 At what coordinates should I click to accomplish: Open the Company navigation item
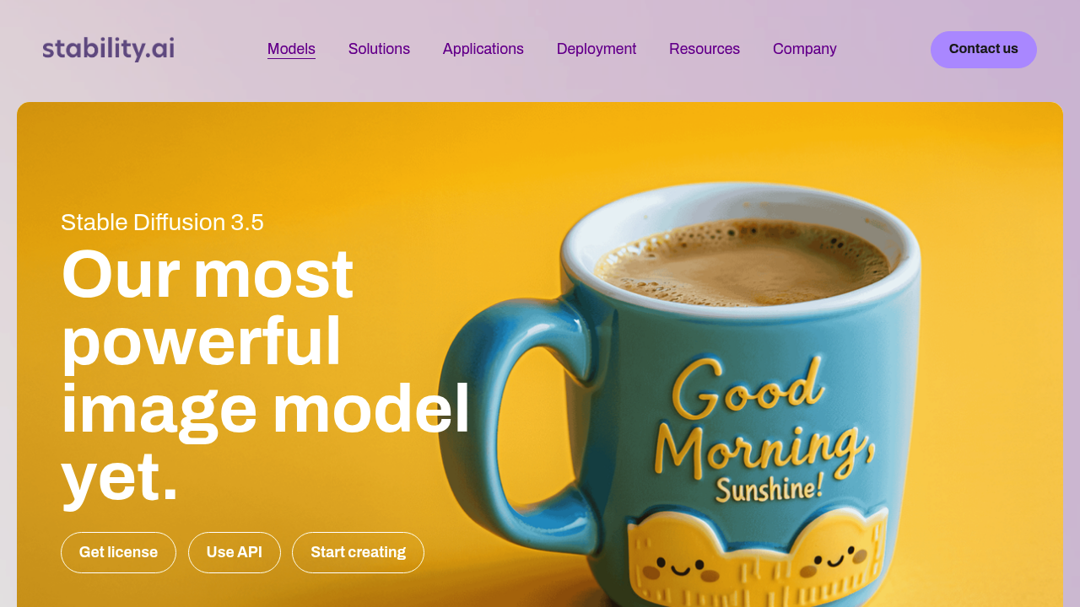805,49
